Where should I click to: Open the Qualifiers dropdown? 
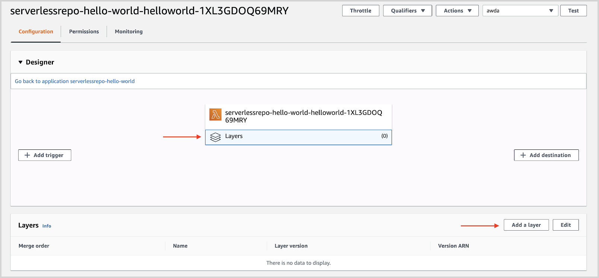(407, 11)
